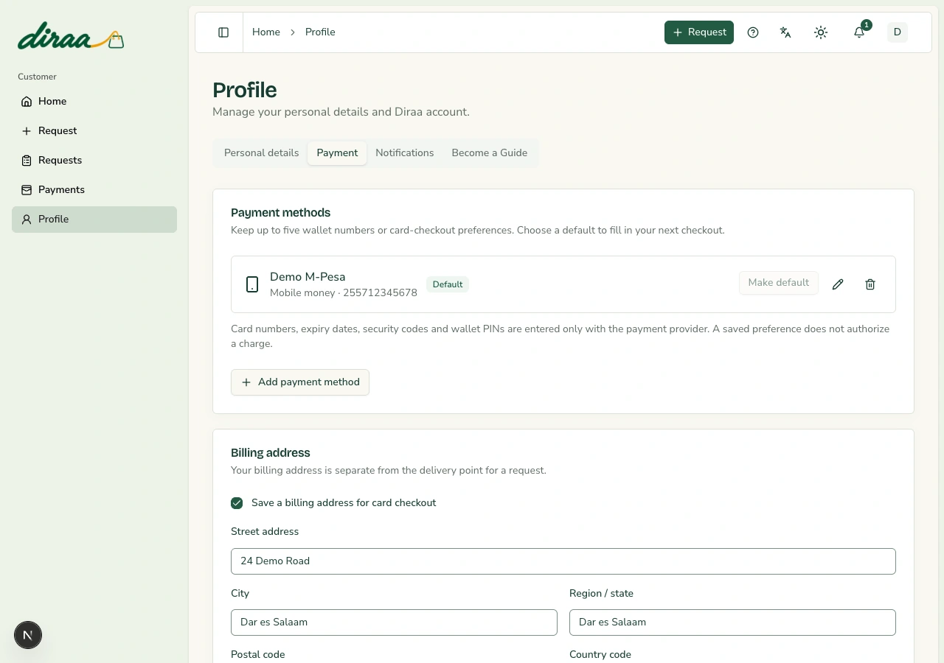Click the Country code label
Image resolution: width=944 pixels, height=663 pixels.
tap(600, 655)
